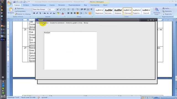Cut selection with Вырезать

pos(19,9)
